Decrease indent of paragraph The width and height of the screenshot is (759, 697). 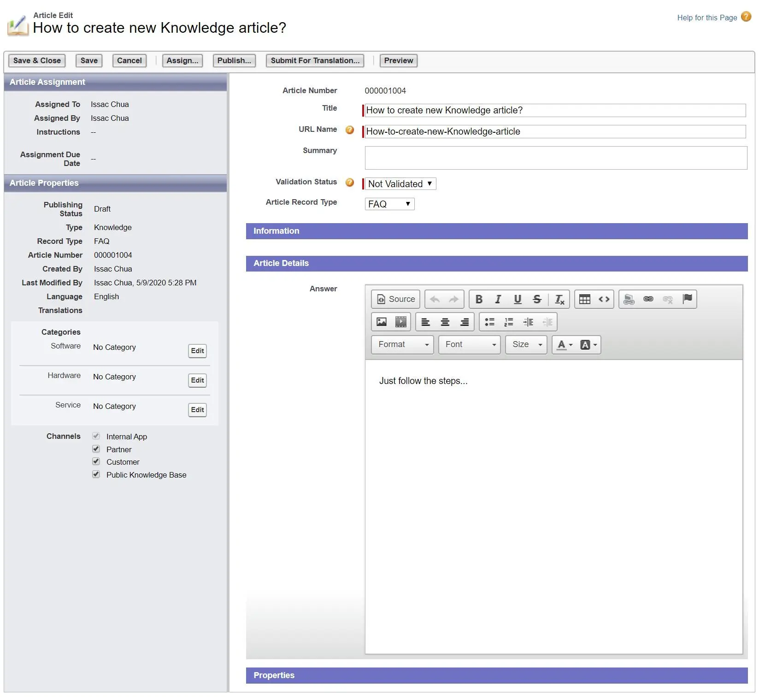[547, 322]
